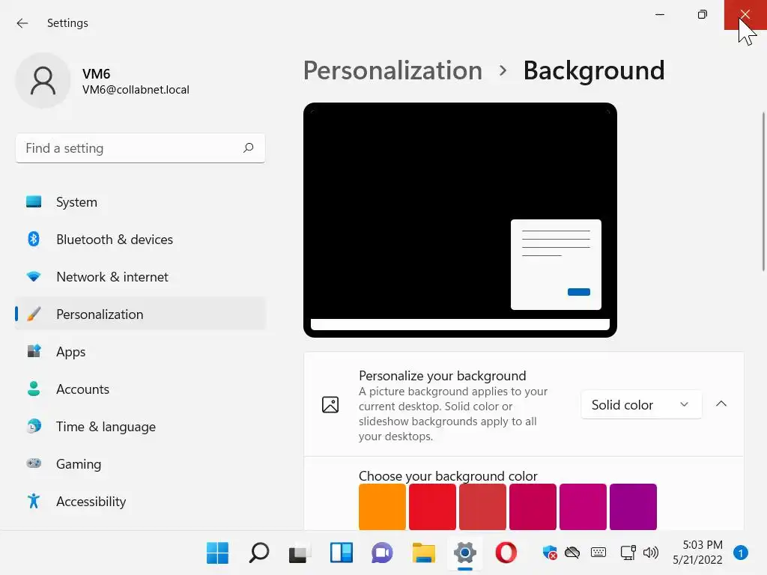Open File Explorer from the taskbar
This screenshot has width=767, height=575.
pyautogui.click(x=424, y=553)
